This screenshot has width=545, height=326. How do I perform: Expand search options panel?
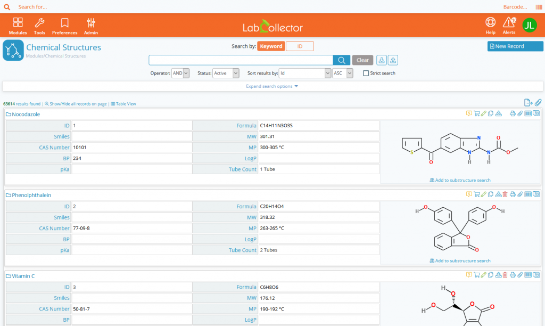272,86
